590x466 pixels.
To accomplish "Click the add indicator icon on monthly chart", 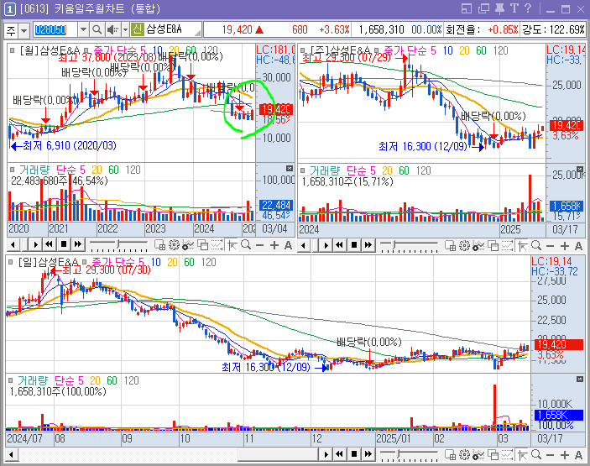I will 188,245.
